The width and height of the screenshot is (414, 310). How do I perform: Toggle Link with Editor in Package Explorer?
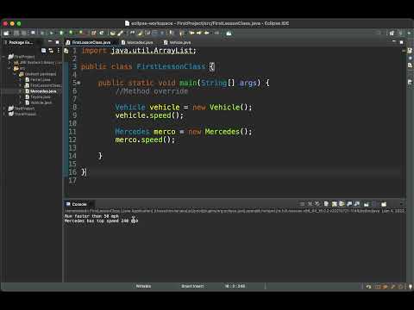51,51
